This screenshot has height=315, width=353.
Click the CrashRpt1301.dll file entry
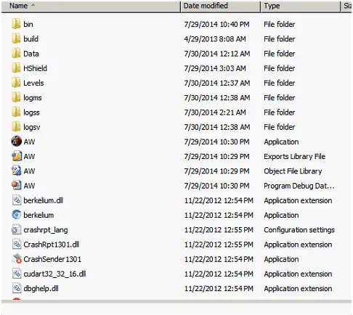[x=52, y=245]
